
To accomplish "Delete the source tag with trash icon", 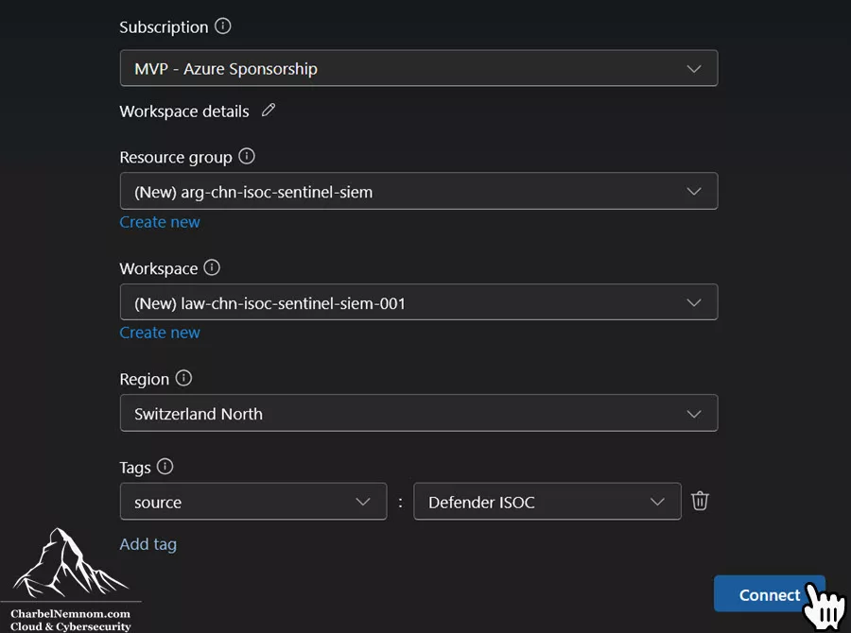I will tap(700, 501).
